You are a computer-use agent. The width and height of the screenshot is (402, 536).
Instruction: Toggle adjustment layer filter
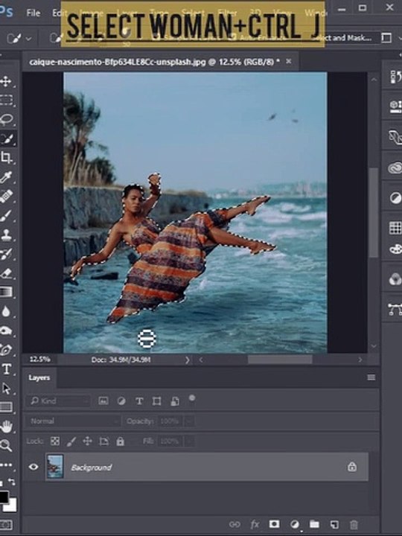click(121, 401)
